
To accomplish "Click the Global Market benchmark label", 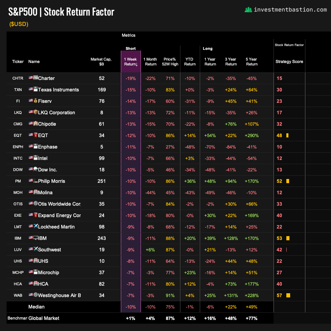I will click(x=44, y=318).
